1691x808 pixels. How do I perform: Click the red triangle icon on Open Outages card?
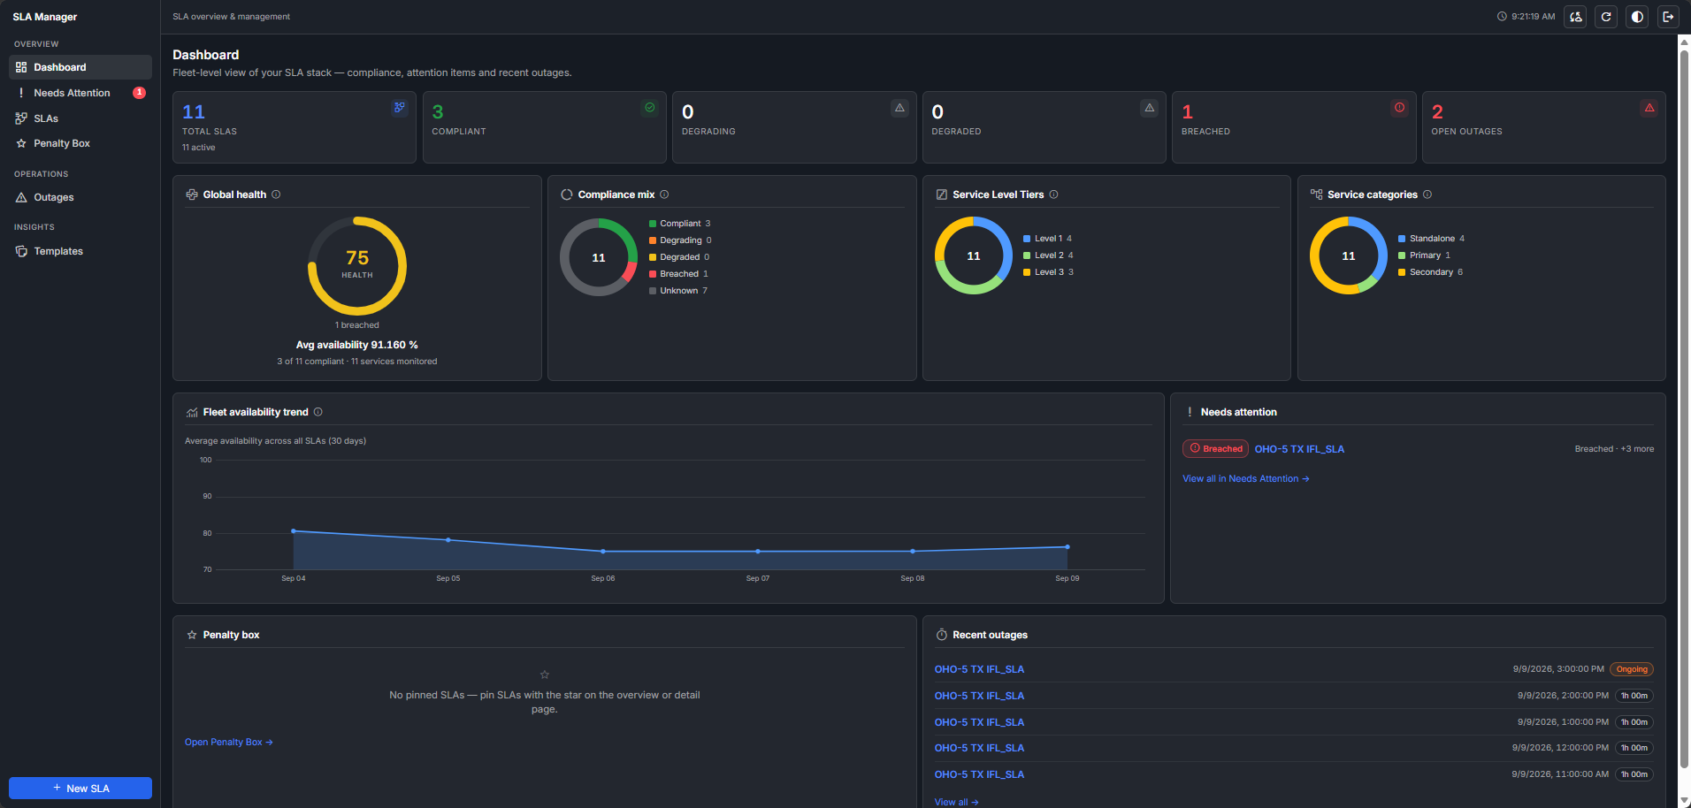coord(1649,108)
